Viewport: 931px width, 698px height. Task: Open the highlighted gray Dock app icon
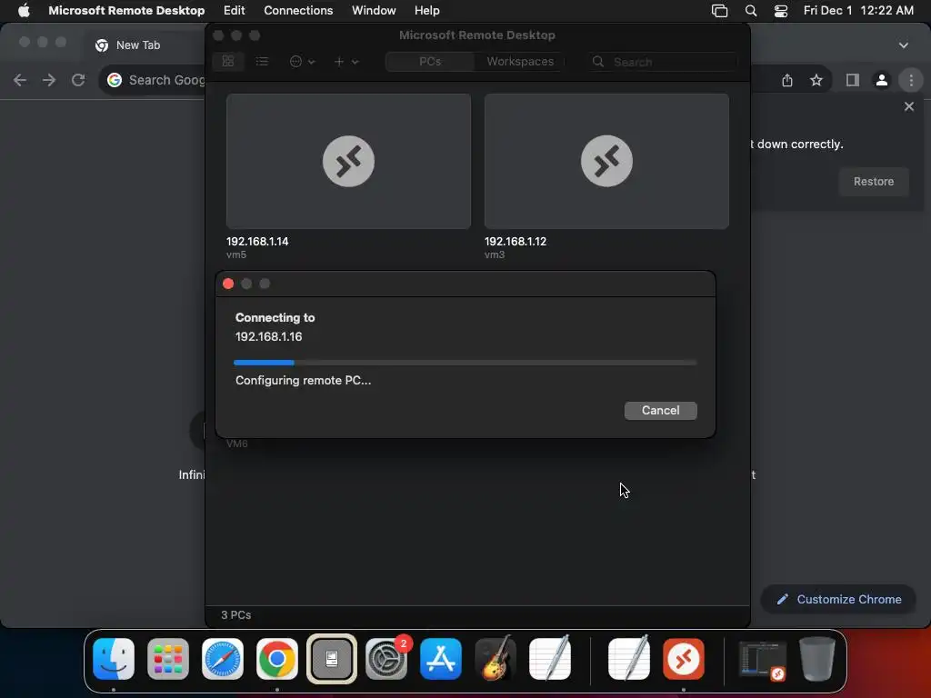click(x=331, y=659)
